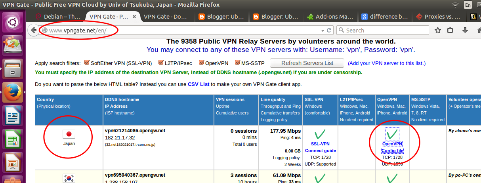Open the Wi-Fi network indicator
Screen dimensions: 481x183
(x=455, y=5)
